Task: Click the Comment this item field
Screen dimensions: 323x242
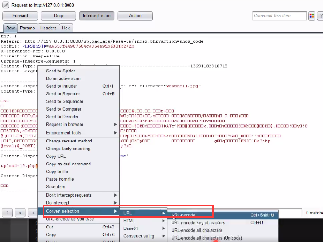Action: coord(279,16)
